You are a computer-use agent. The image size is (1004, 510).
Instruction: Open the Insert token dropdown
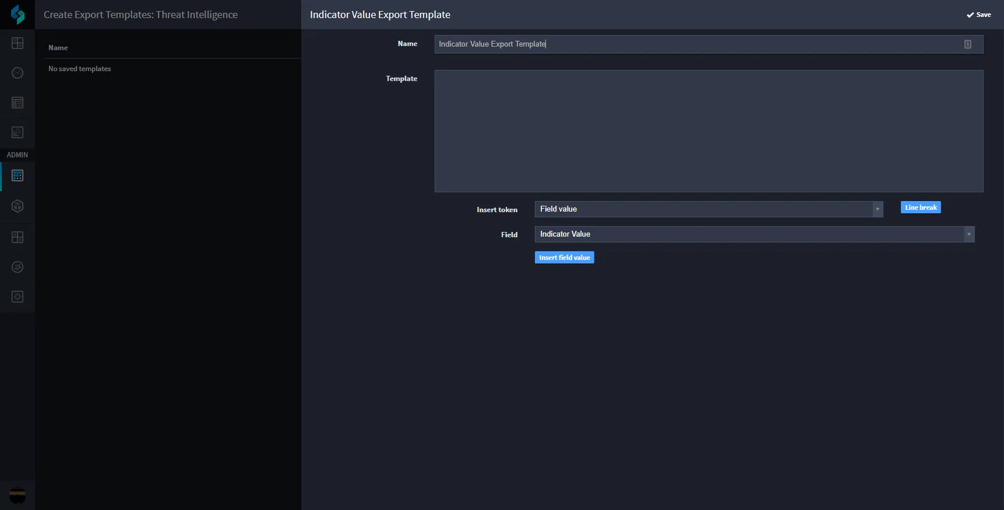(709, 209)
